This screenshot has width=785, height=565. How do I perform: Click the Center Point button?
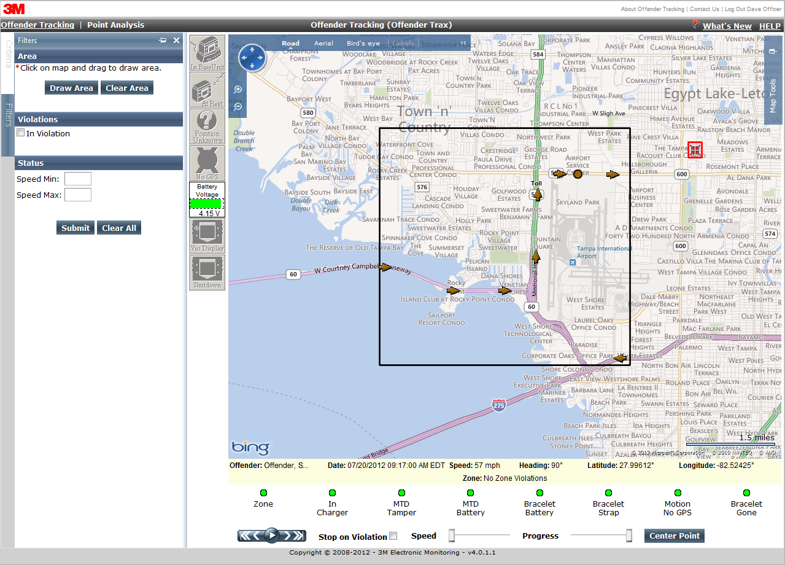coord(674,536)
